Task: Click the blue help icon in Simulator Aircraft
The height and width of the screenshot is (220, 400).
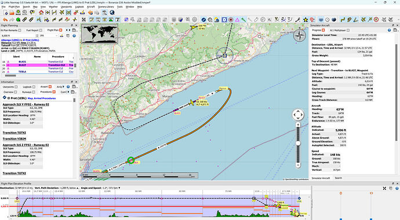Action: pyautogui.click(x=390, y=30)
